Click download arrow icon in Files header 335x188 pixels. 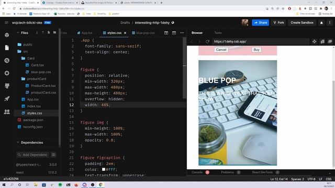37,32
